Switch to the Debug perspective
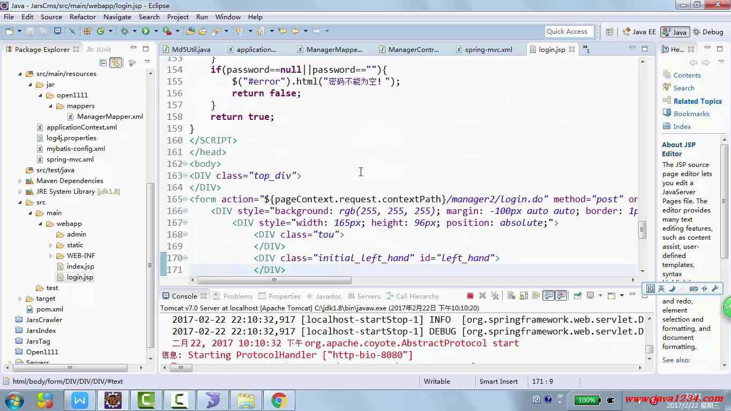The image size is (731, 411). pyautogui.click(x=707, y=32)
